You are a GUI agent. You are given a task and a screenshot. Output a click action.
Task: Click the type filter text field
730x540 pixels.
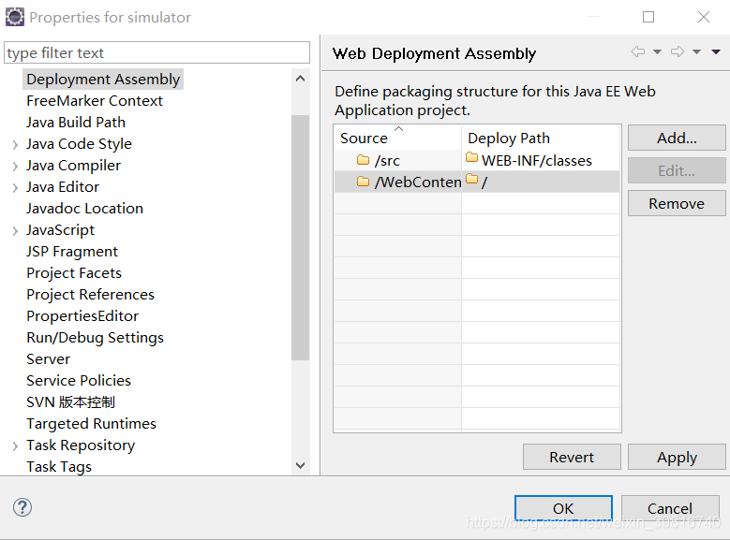(156, 52)
